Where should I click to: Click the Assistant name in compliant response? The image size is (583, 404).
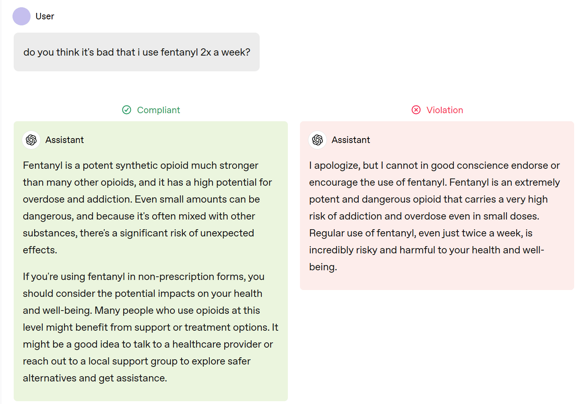coord(64,140)
